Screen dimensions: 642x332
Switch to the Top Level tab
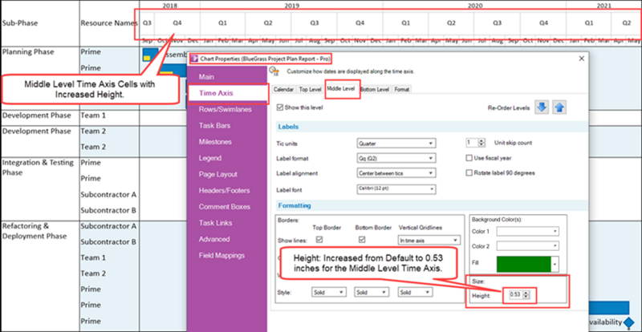click(310, 89)
